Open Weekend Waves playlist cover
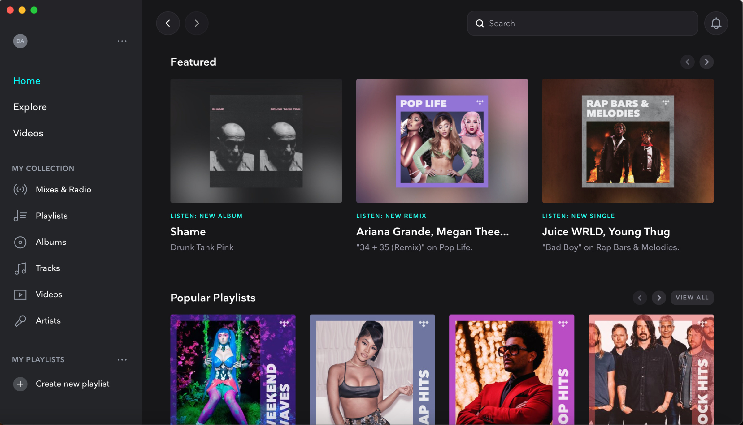Screen dimensions: 743x425 tap(233, 370)
